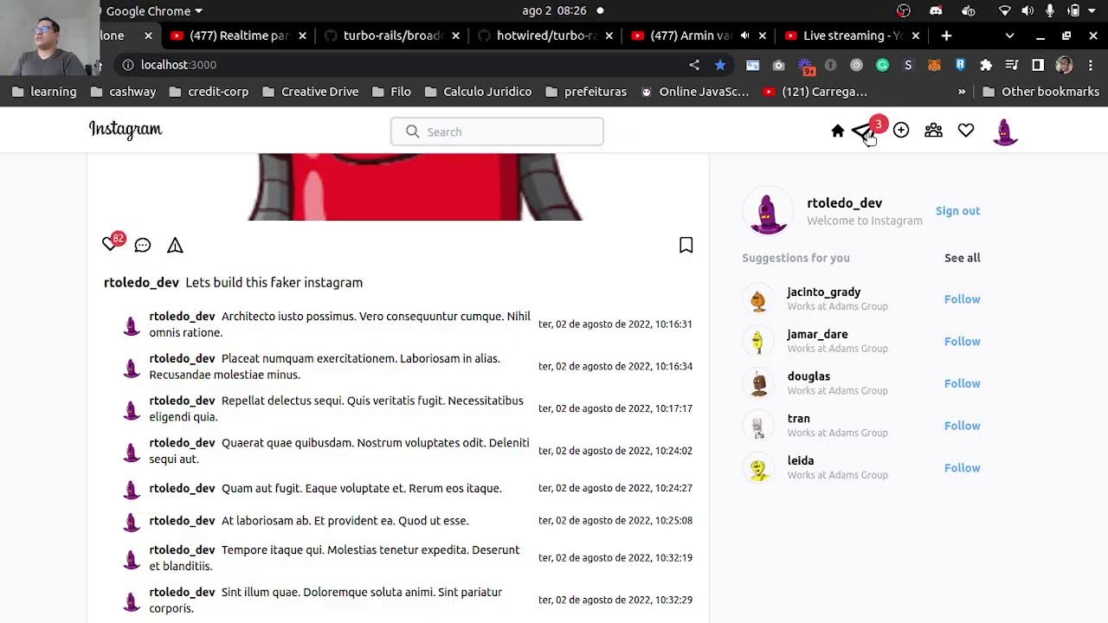
Task: Save the post with the bookmark icon
Action: (686, 246)
